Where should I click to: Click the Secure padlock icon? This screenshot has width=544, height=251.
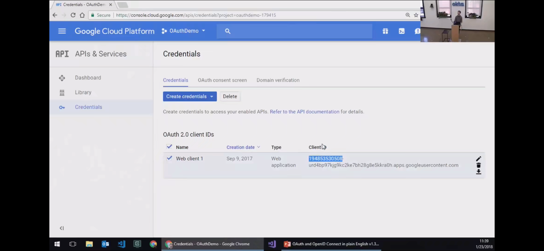[x=93, y=15]
